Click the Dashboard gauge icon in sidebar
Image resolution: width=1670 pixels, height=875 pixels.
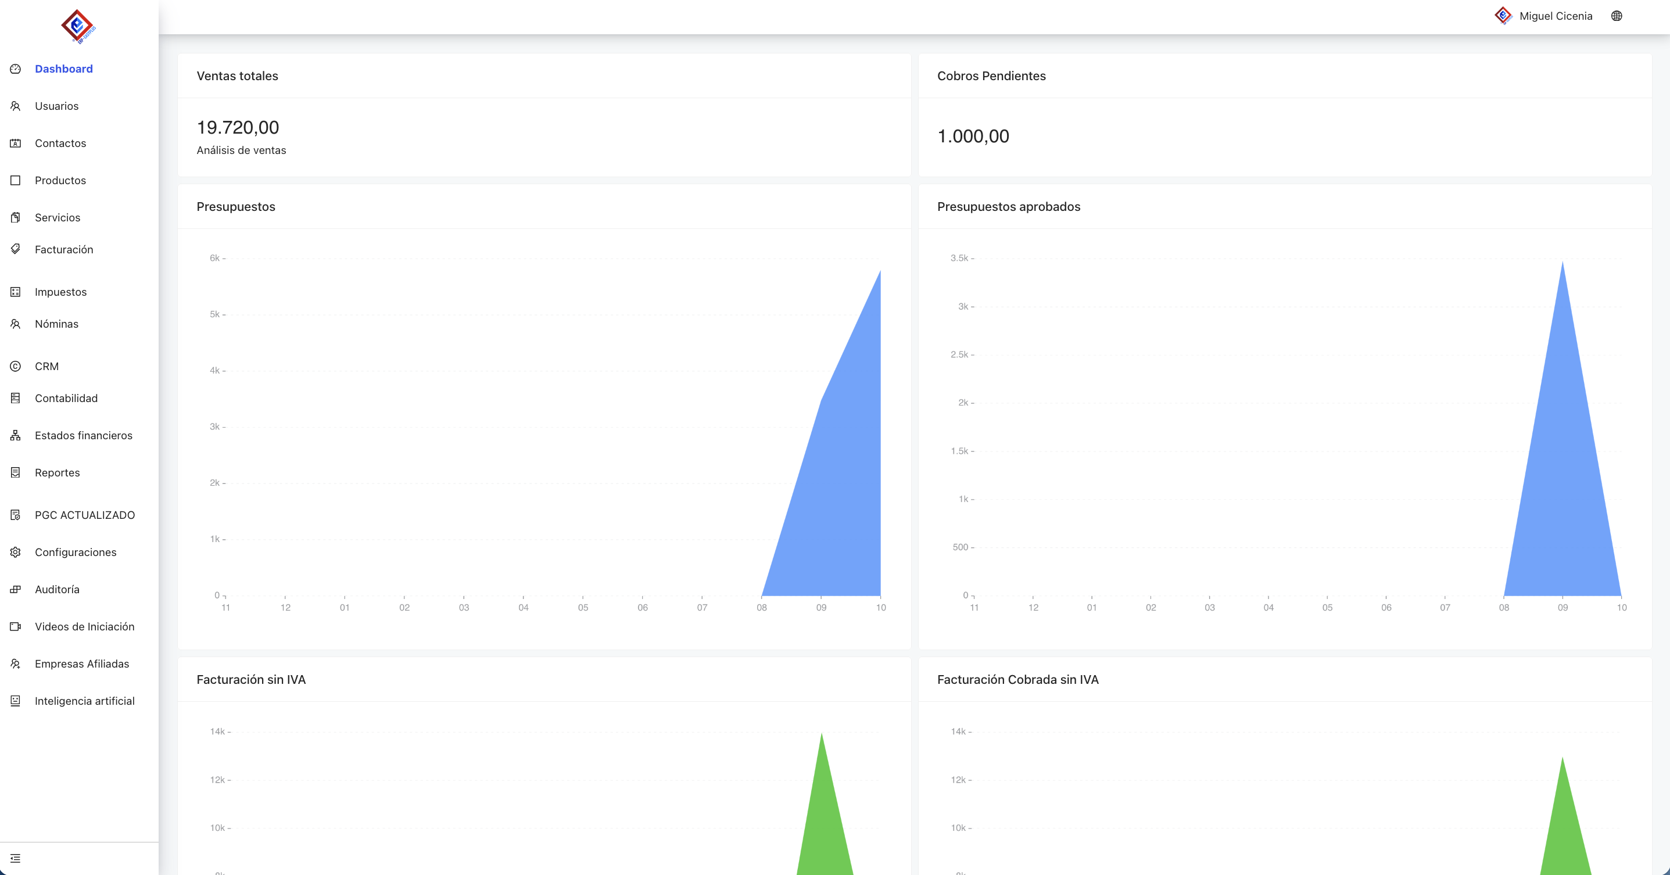(16, 69)
